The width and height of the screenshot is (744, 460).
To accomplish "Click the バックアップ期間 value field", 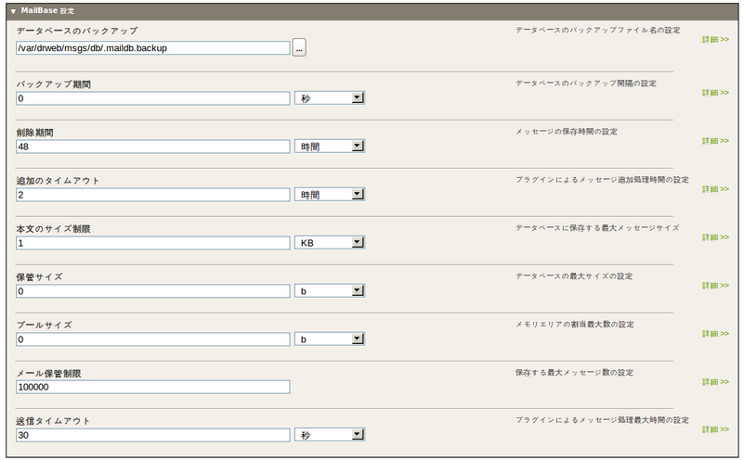I will tap(152, 98).
